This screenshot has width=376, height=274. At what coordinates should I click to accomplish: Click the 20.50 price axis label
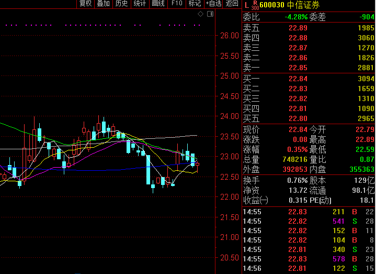pyautogui.click(x=230, y=258)
